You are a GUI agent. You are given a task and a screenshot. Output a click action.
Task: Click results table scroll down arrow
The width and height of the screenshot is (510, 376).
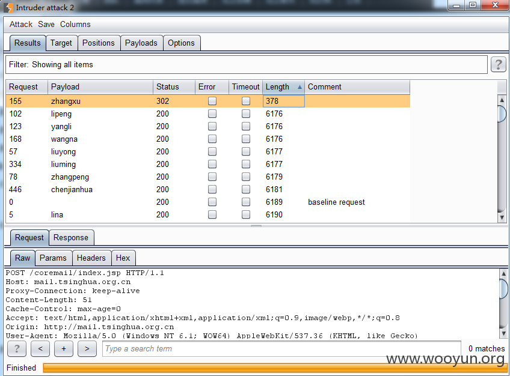[502, 217]
